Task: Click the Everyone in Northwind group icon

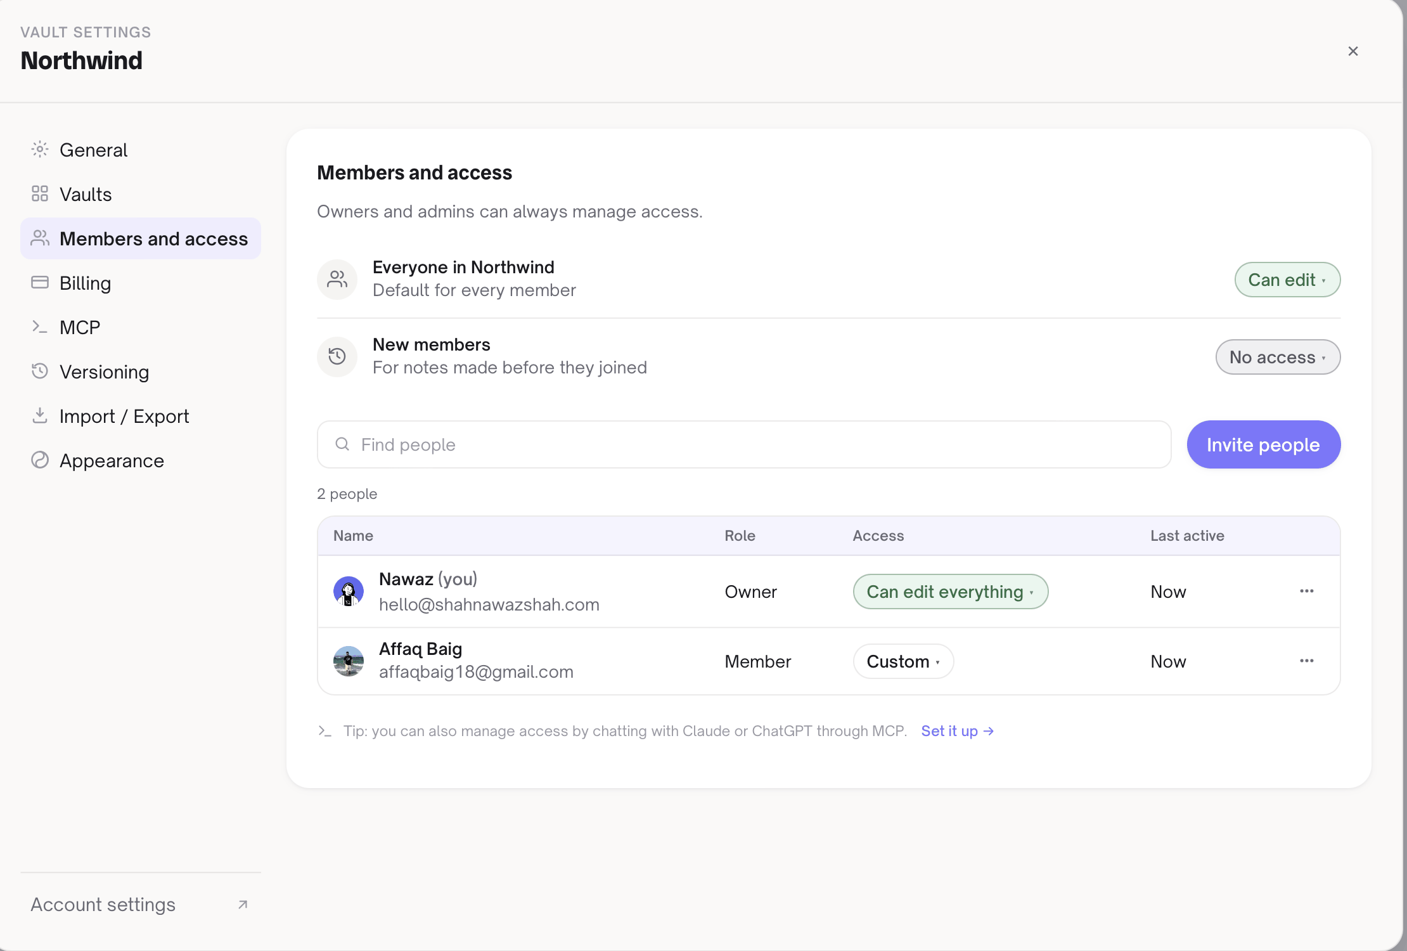Action: (x=337, y=280)
